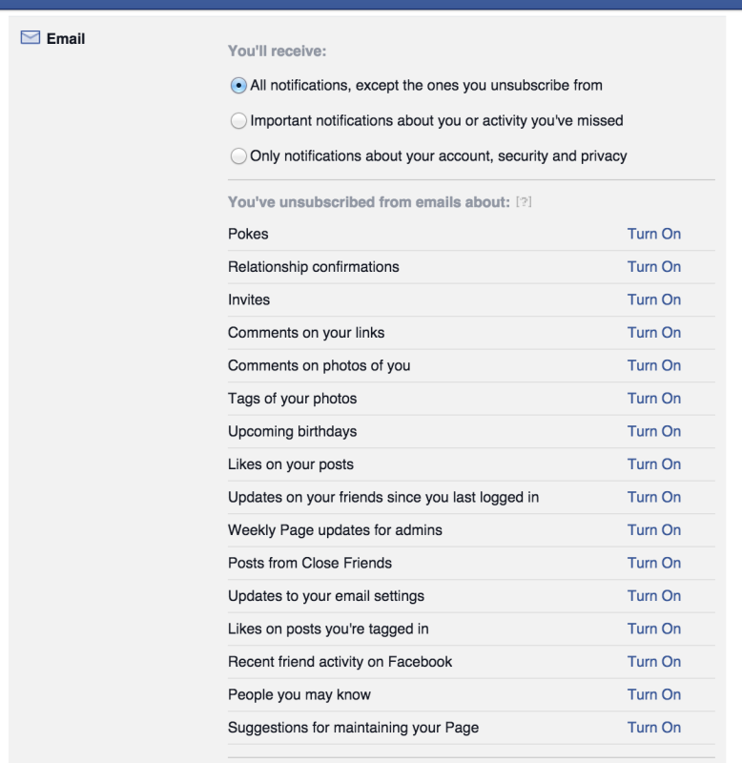This screenshot has width=742, height=763.
Task: Turn On Relationship confirmations emails
Action: [x=654, y=267]
